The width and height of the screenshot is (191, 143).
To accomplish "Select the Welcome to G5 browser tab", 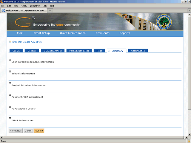I will click(x=24, y=11).
